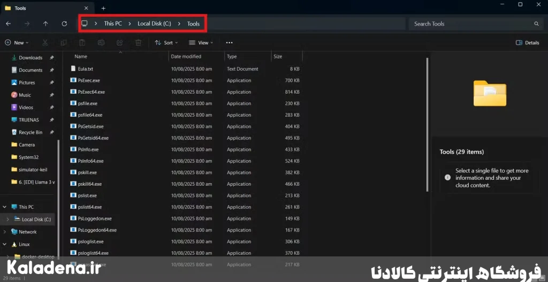Open the New dropdown menu
The image size is (548, 282).
point(17,43)
